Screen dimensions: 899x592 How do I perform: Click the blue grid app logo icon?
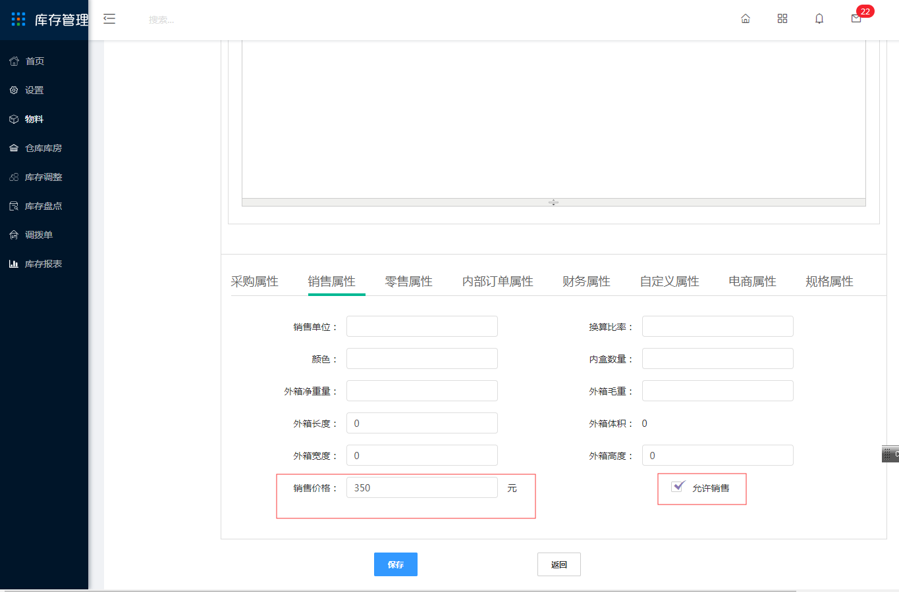(18, 19)
